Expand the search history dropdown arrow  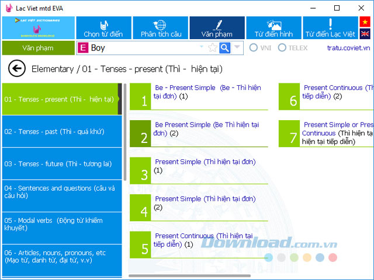click(x=202, y=48)
